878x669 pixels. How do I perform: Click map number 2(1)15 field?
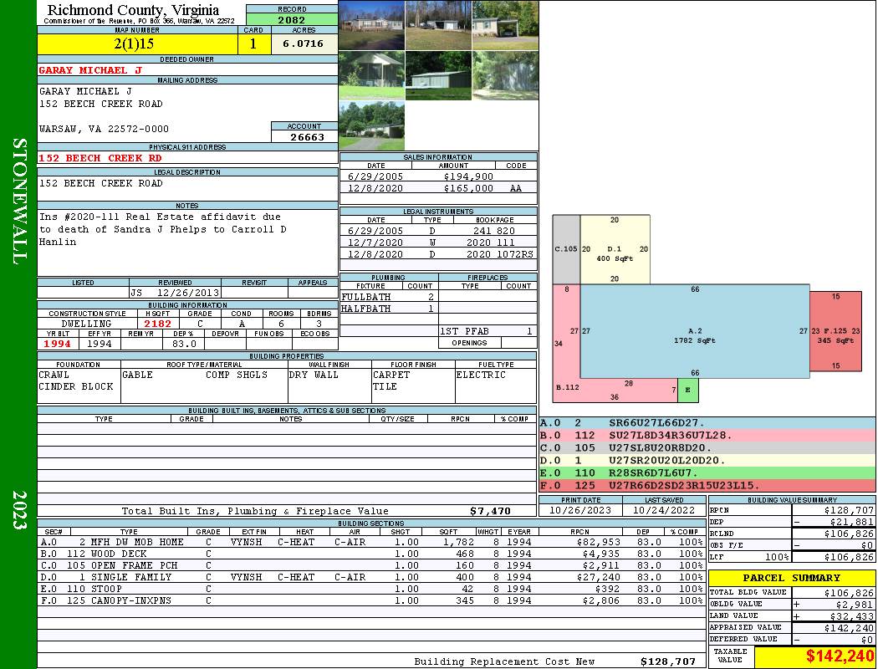tap(137, 43)
